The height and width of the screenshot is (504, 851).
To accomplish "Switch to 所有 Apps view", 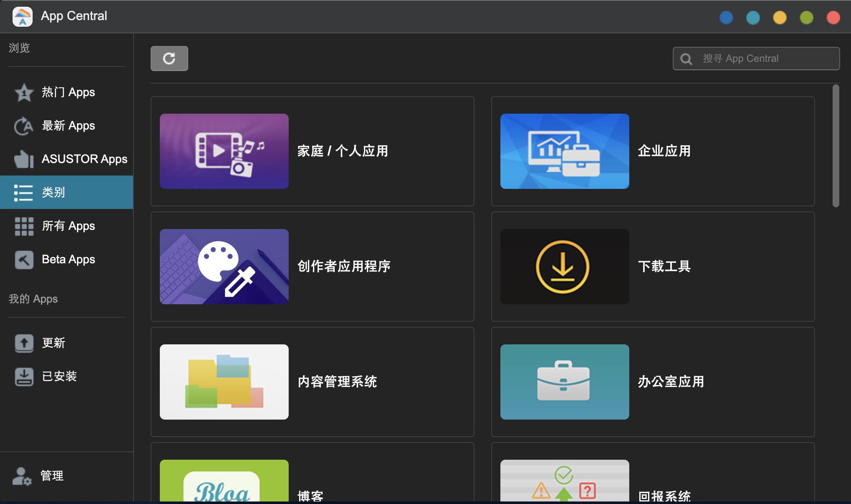I will click(x=68, y=226).
